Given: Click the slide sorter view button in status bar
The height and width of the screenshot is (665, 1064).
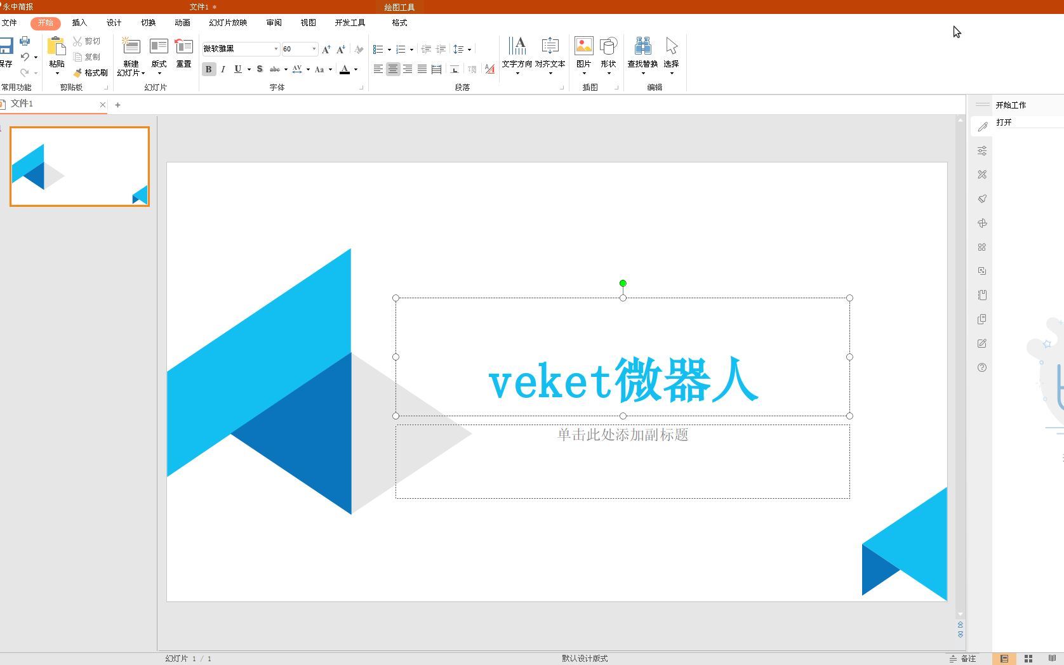Looking at the screenshot, I should click(x=1028, y=659).
